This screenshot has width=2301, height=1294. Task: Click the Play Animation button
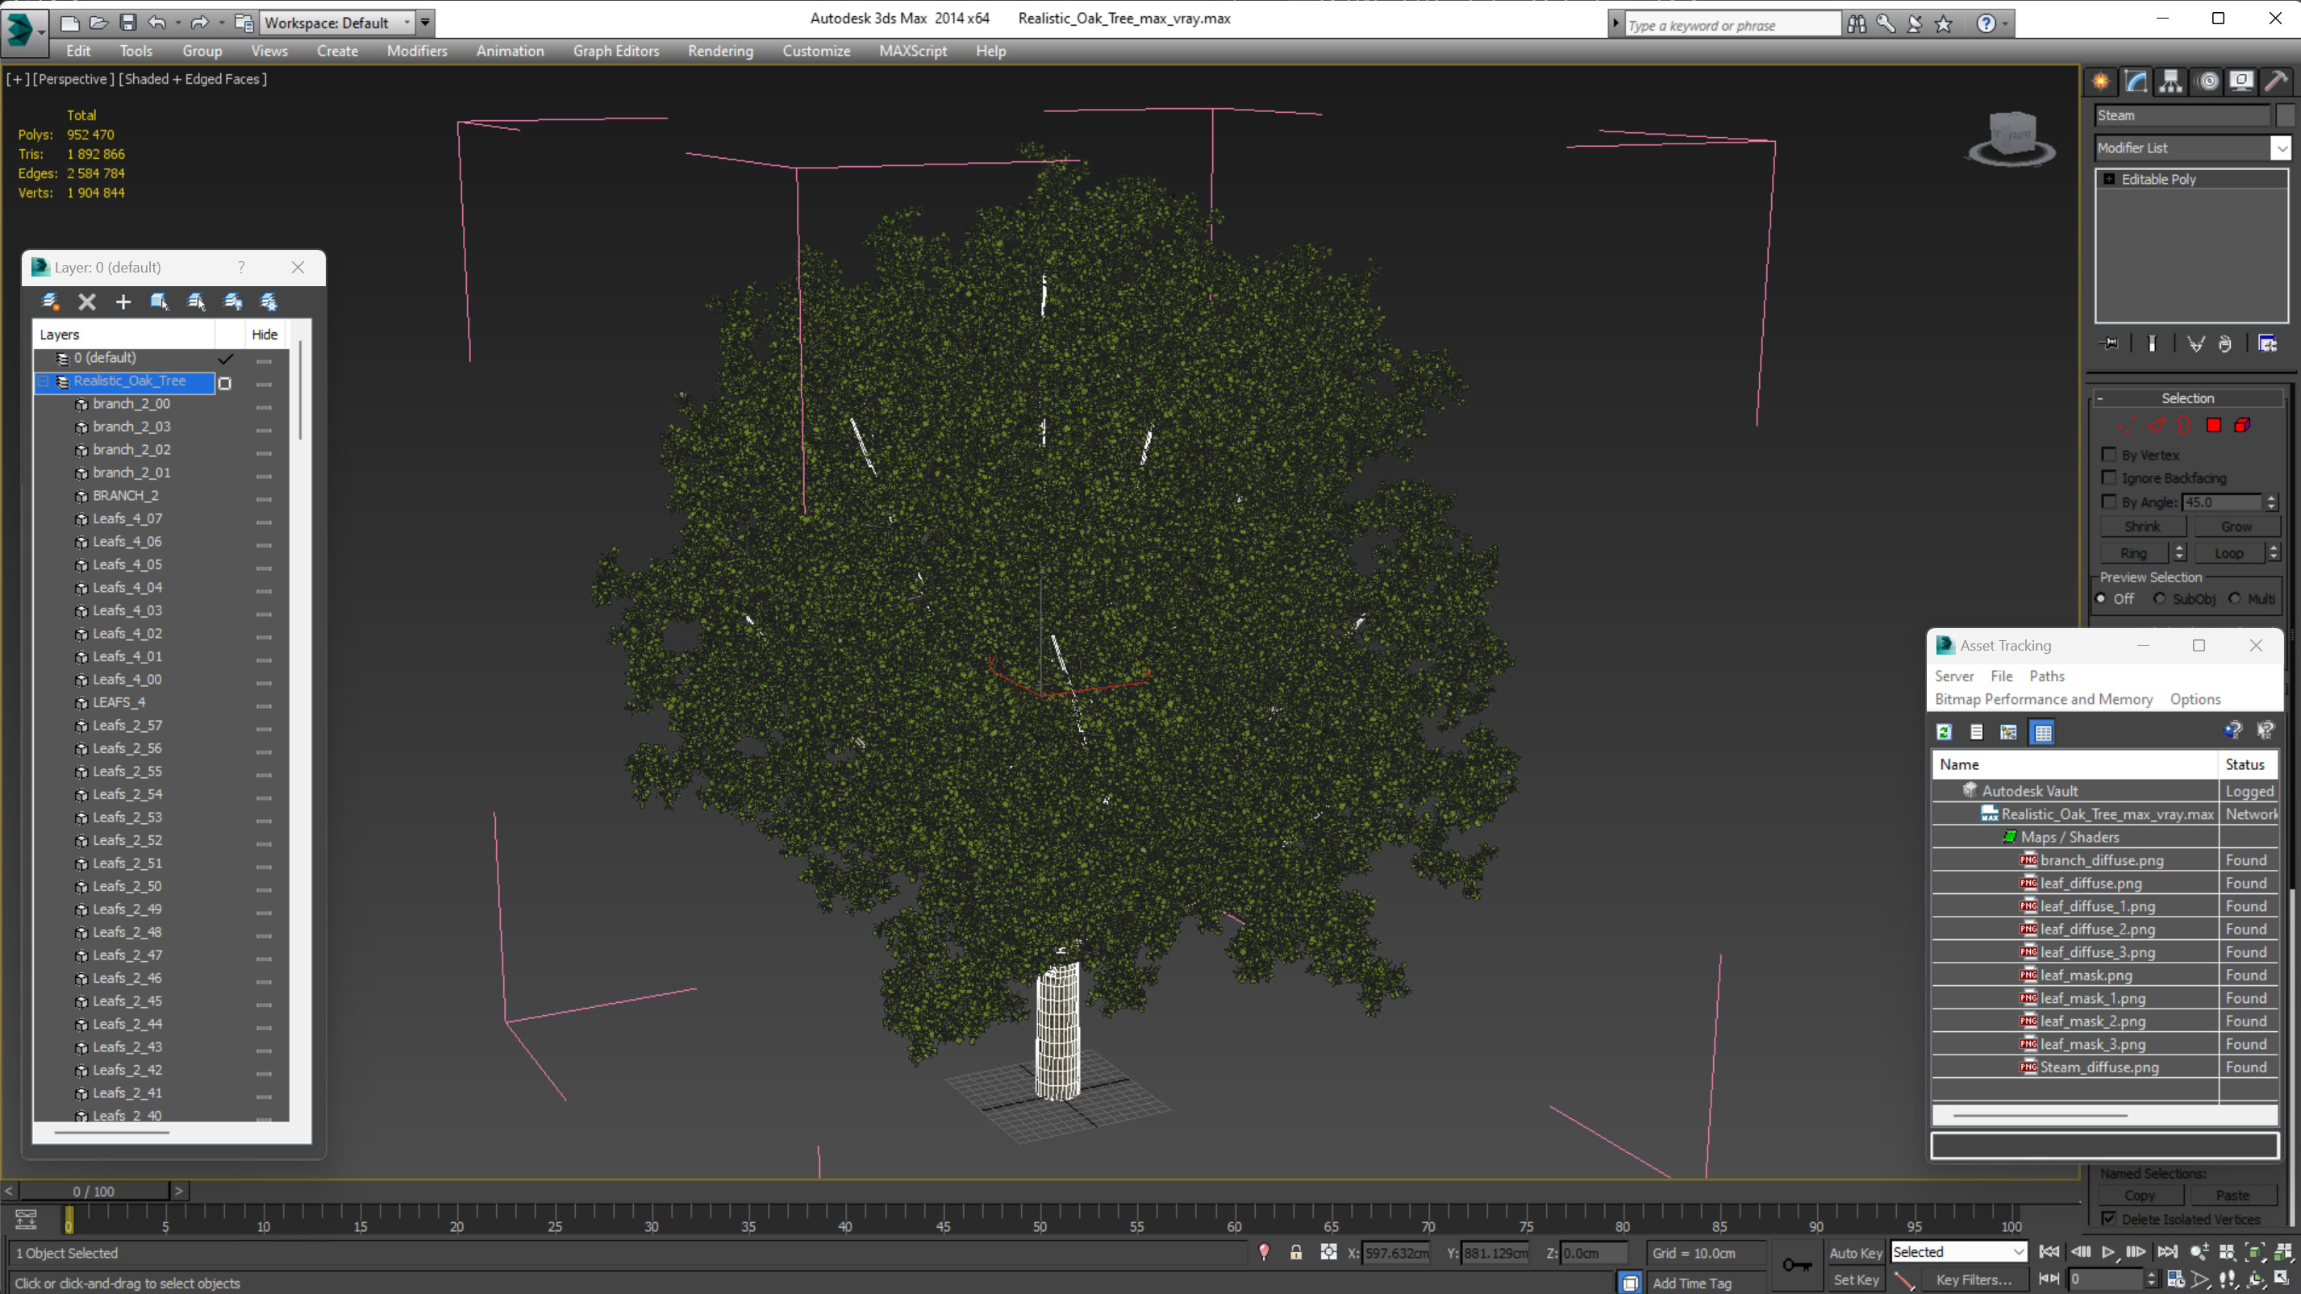2108,1252
